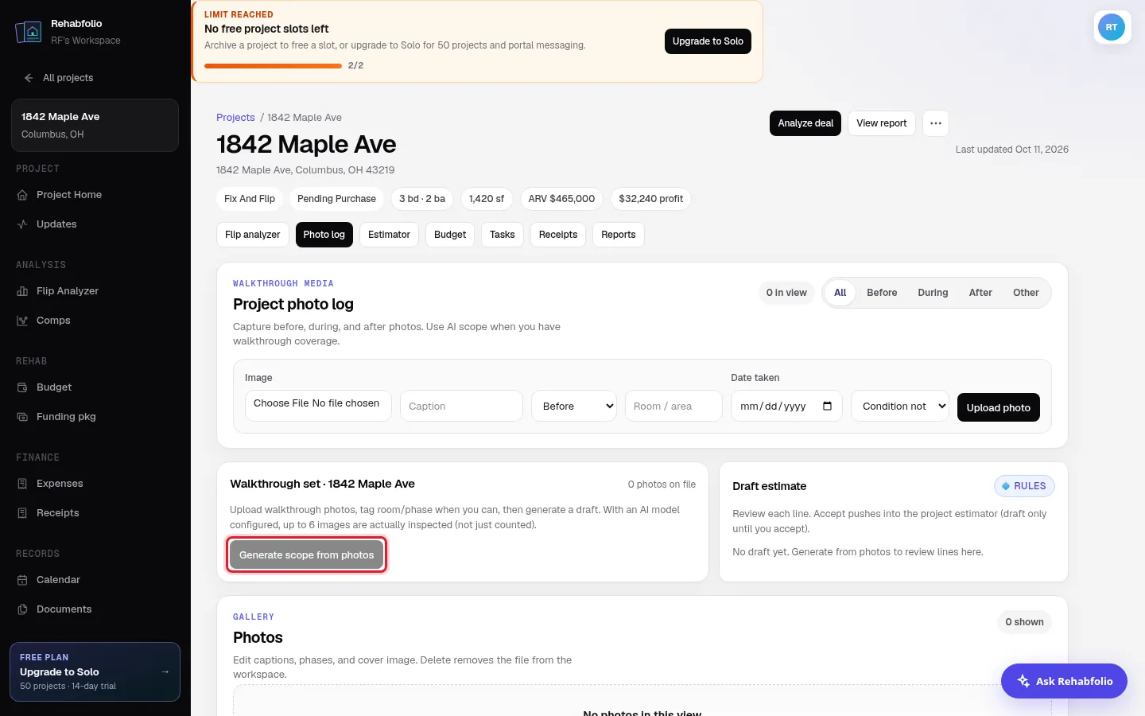Click the Updates activity icon

tap(22, 224)
